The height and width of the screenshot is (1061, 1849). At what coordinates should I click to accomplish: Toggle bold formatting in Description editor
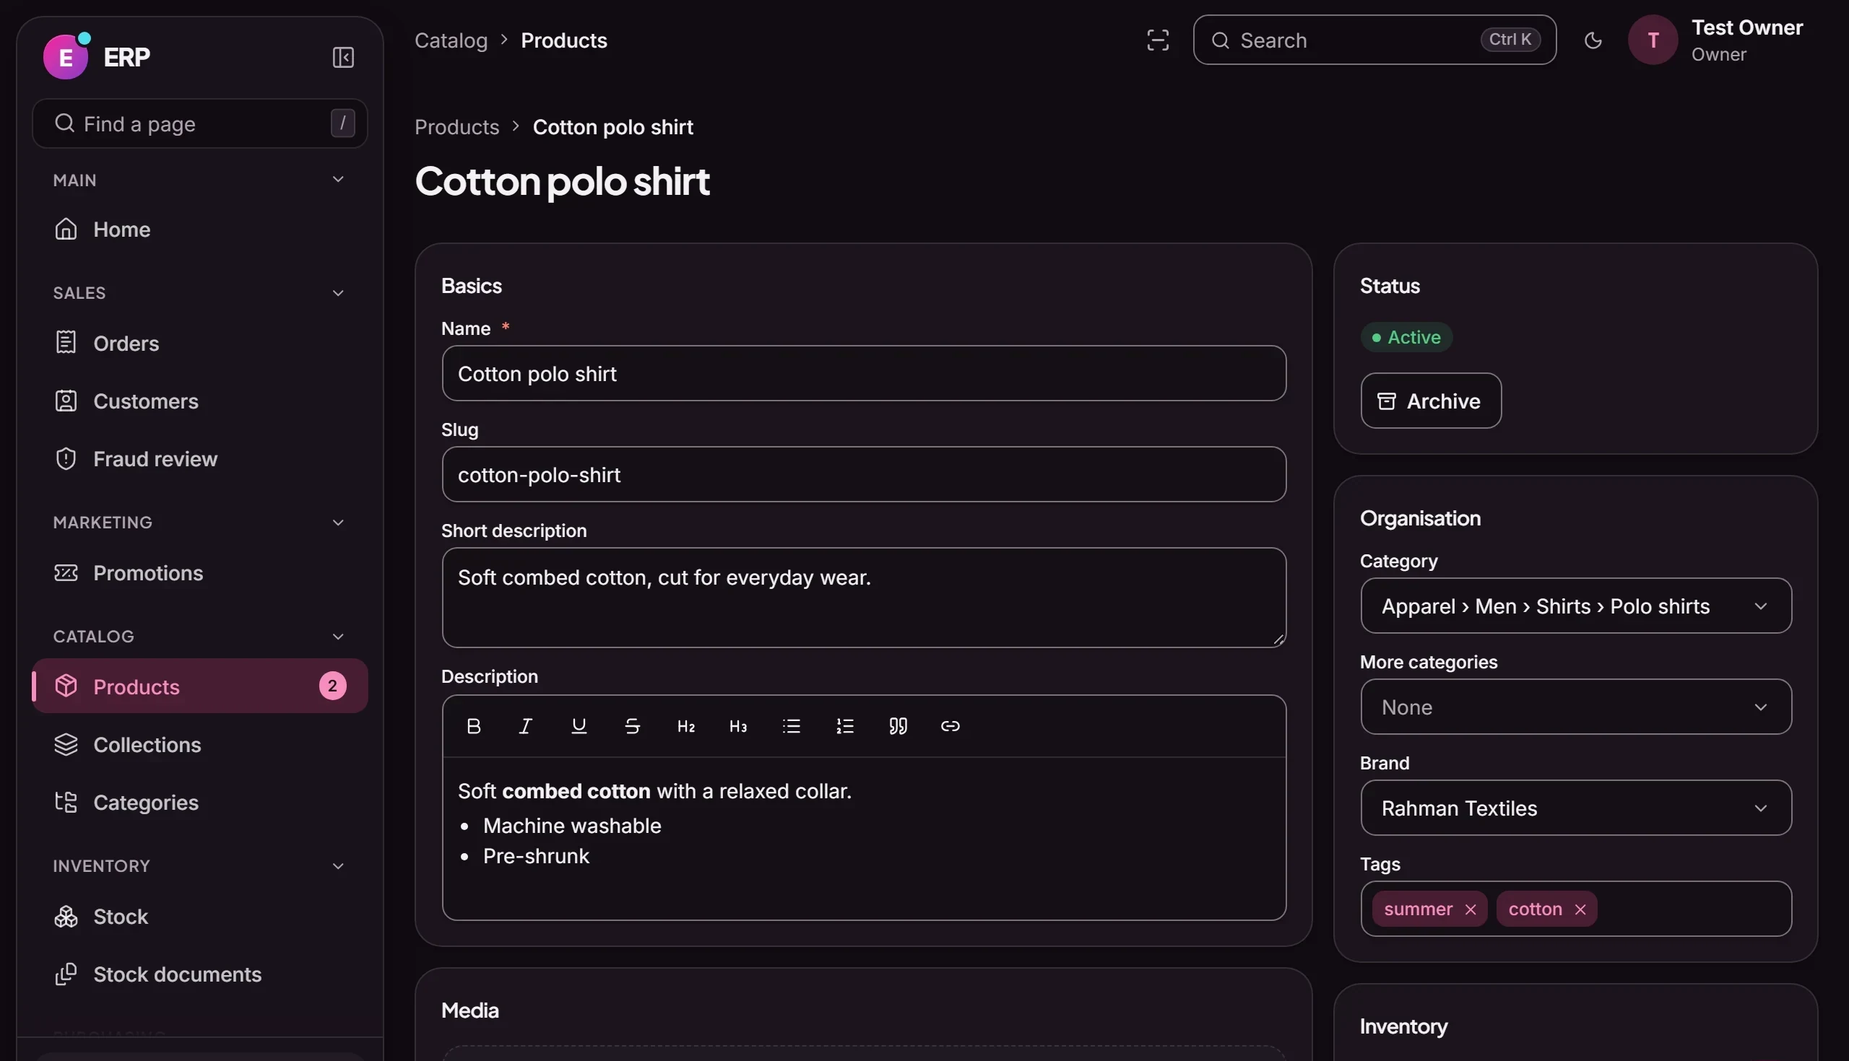pos(473,726)
